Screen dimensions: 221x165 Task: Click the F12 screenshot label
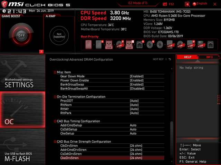(x=171, y=4)
